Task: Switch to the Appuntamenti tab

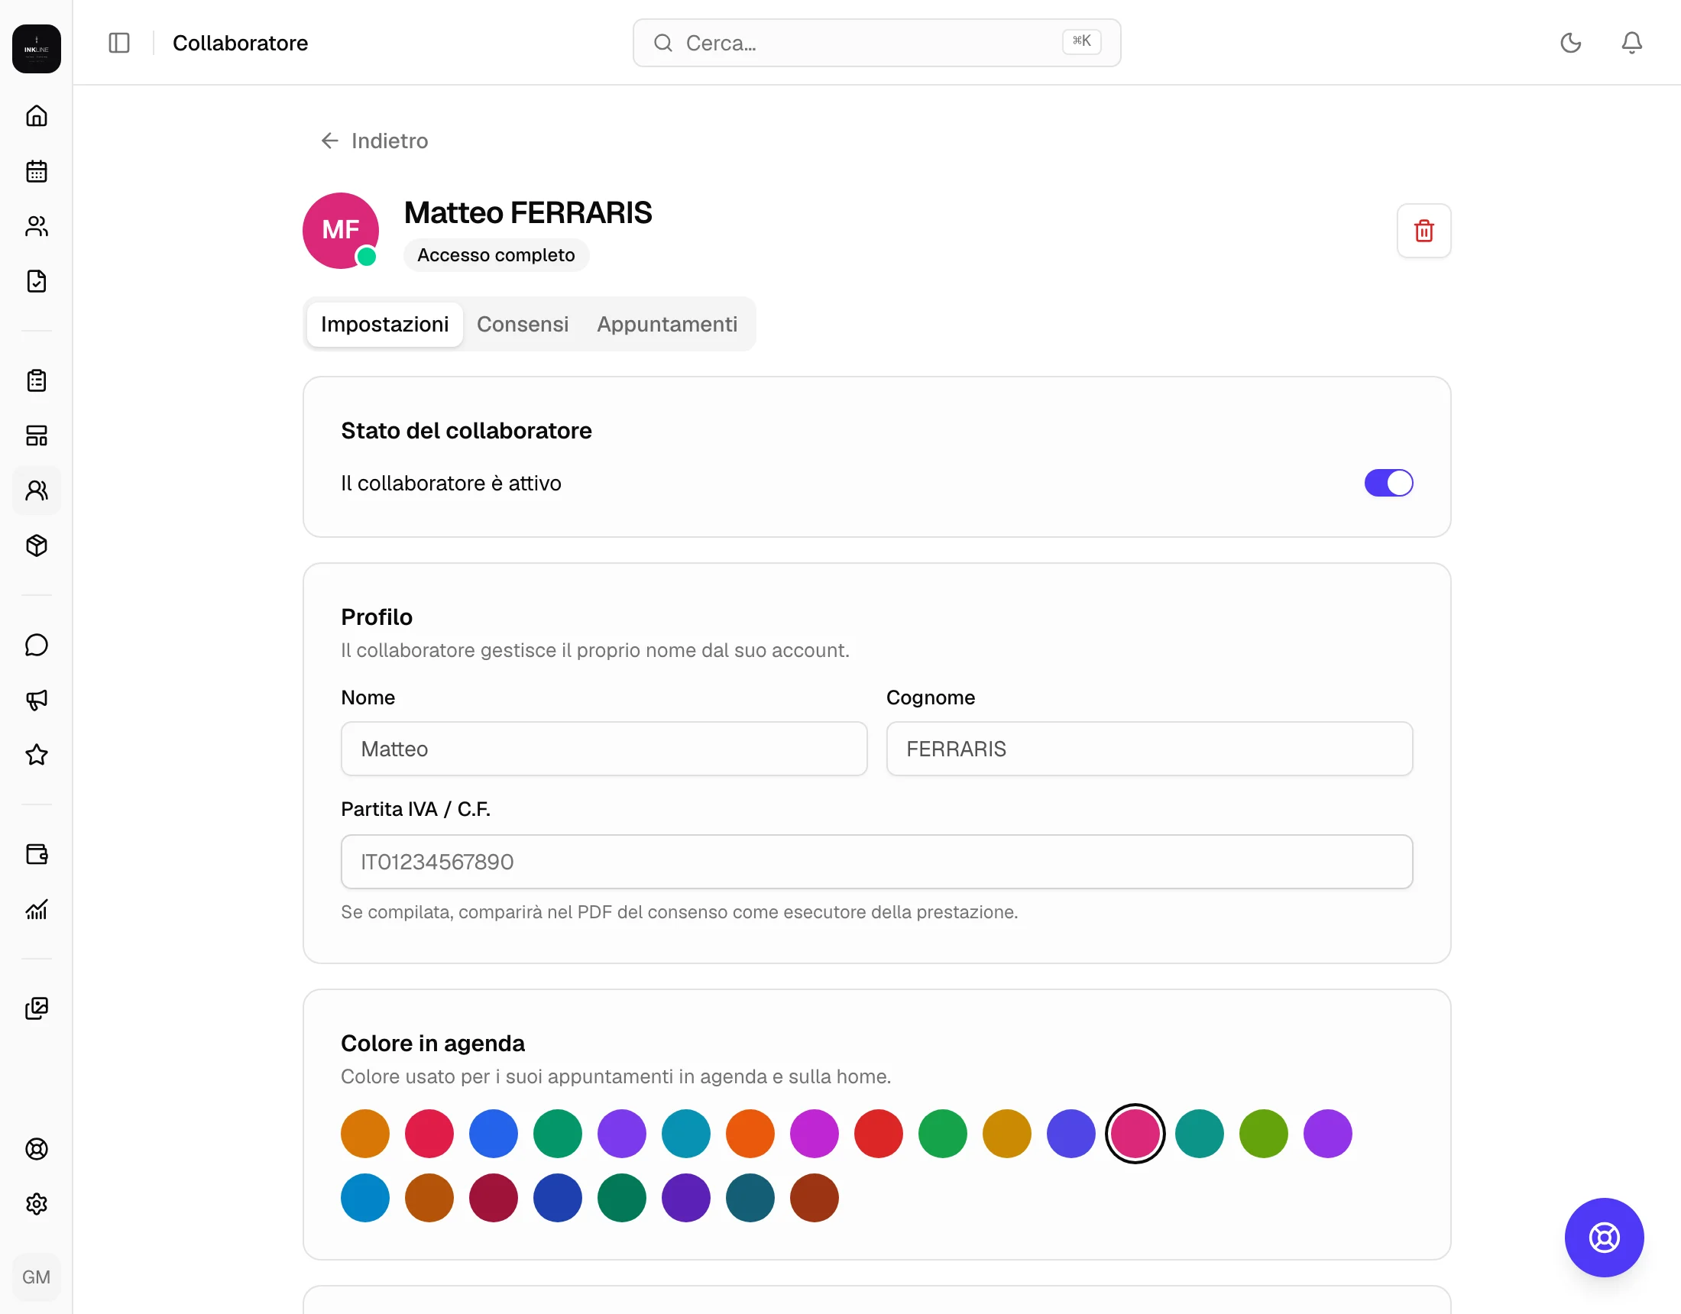Action: [667, 324]
